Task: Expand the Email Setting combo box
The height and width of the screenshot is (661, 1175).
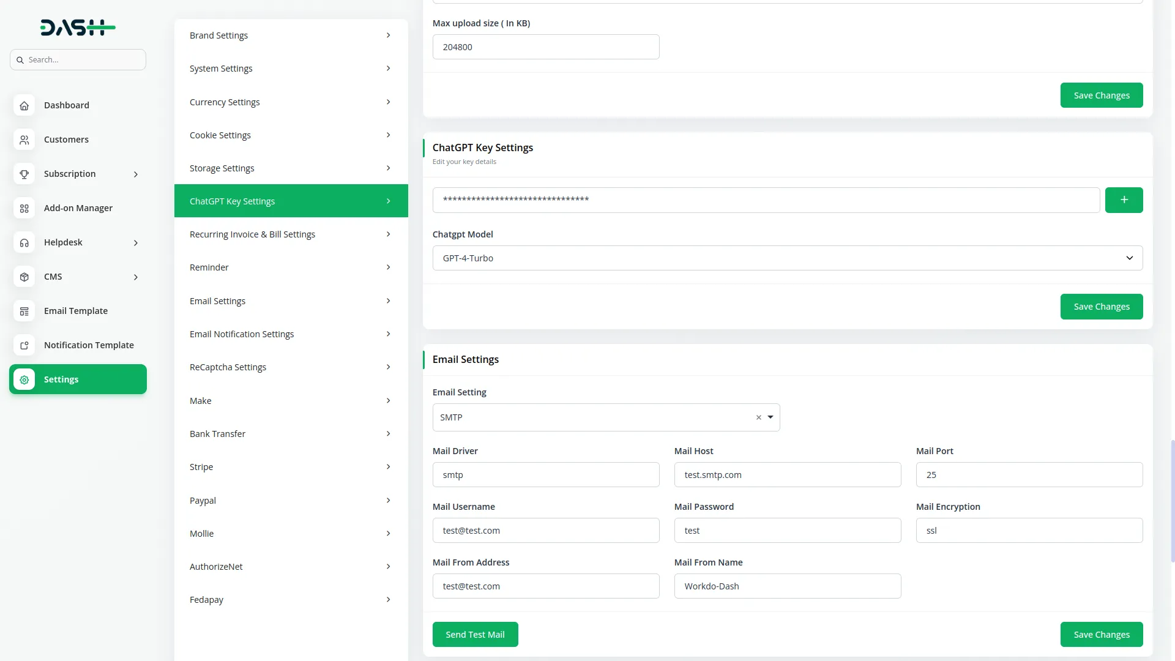Action: tap(770, 417)
